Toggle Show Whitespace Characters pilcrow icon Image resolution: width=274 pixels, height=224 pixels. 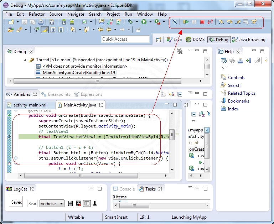[61, 30]
